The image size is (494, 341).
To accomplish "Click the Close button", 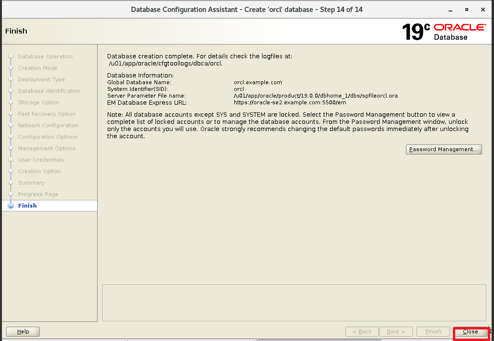I will click(x=470, y=331).
